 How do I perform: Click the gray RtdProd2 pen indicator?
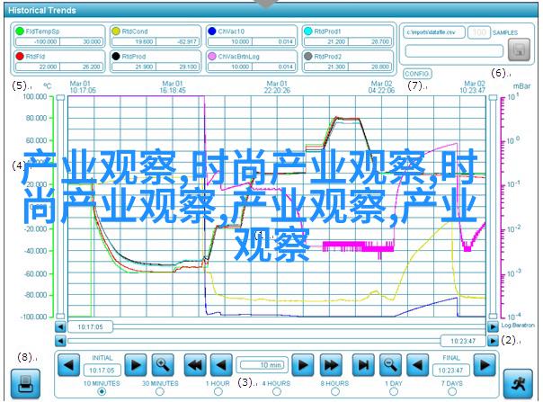(x=307, y=56)
